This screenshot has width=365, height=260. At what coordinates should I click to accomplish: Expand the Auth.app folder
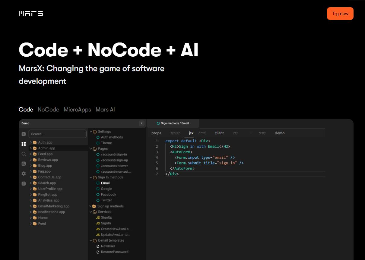[x=31, y=143]
